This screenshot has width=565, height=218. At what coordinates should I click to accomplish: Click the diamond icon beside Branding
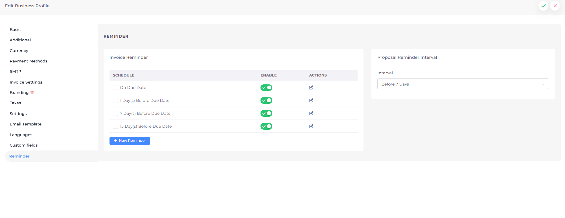click(x=32, y=92)
